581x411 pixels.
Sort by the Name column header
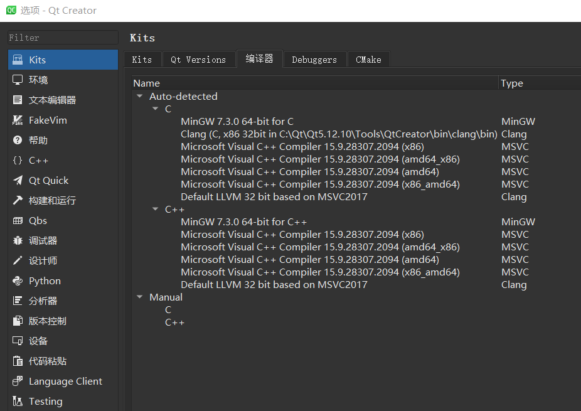click(315, 83)
